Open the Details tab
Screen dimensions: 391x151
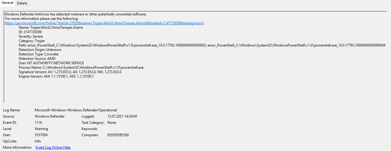pos(22,3)
